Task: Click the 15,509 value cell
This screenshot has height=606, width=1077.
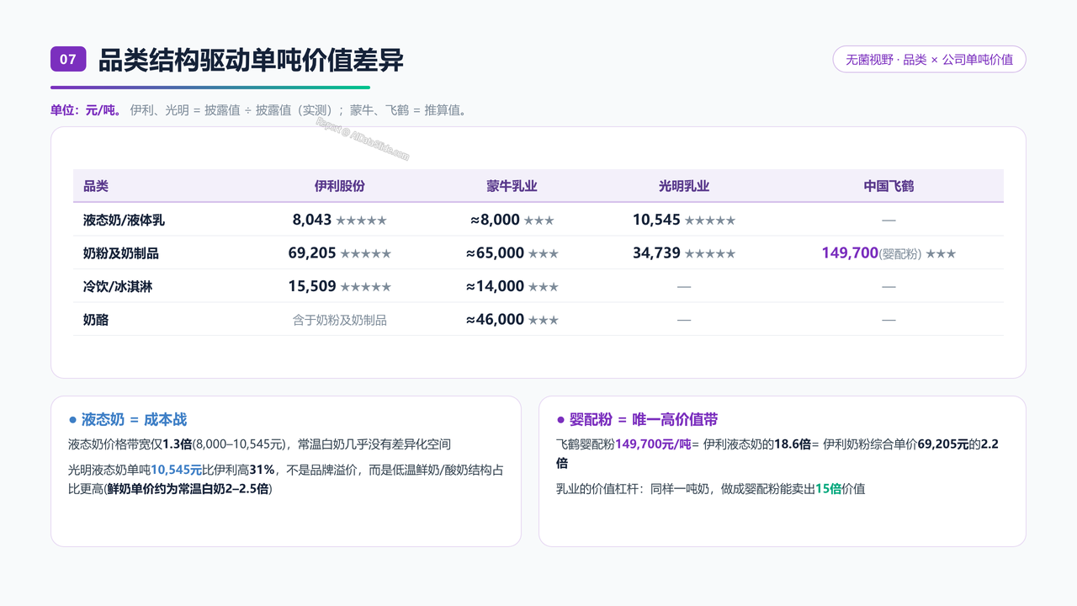Action: point(312,286)
